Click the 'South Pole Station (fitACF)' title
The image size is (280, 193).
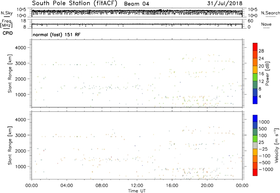[75, 3]
